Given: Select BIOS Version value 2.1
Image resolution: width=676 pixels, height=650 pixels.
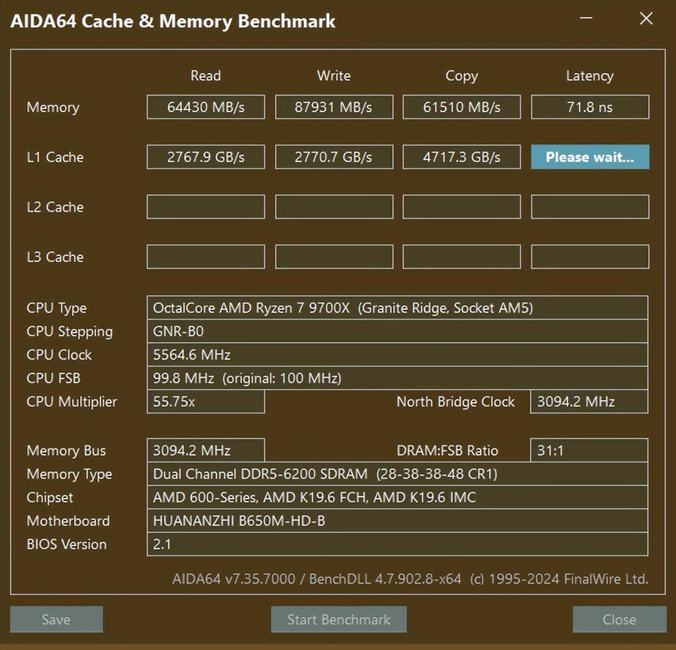Looking at the screenshot, I should [397, 544].
